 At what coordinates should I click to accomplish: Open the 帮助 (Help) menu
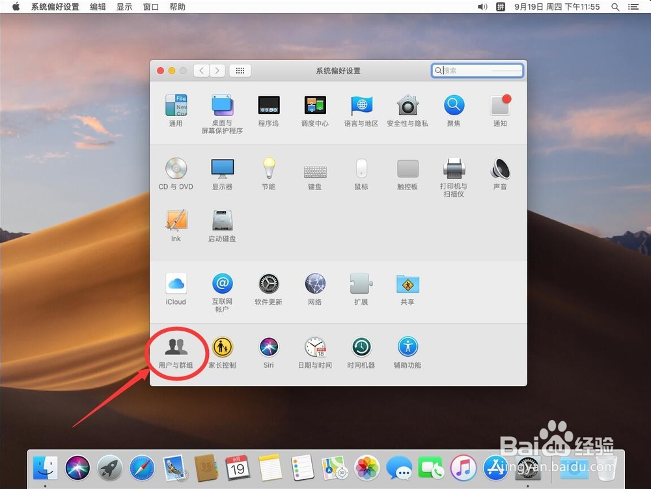[177, 7]
